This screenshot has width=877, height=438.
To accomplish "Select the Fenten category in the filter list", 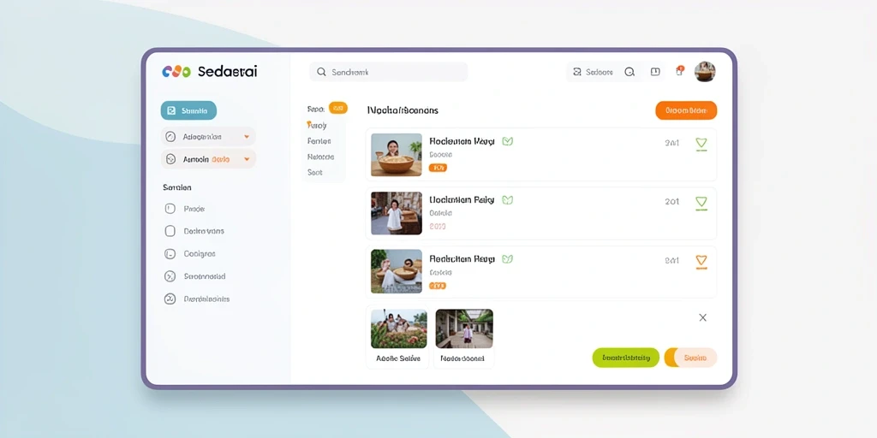I will click(319, 141).
